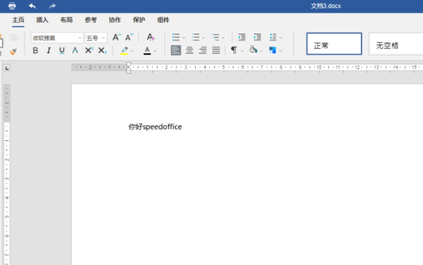Open the 保护 tab

coord(139,20)
